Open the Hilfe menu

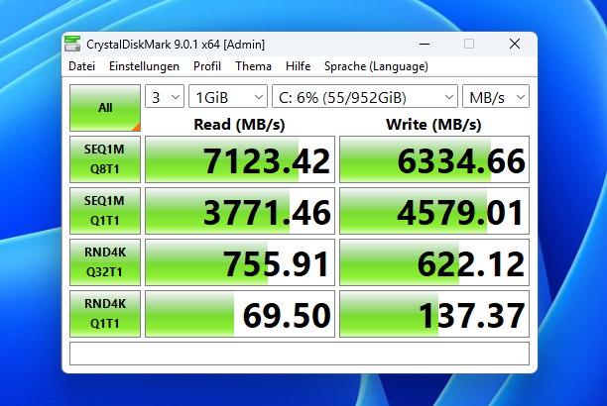tap(299, 66)
